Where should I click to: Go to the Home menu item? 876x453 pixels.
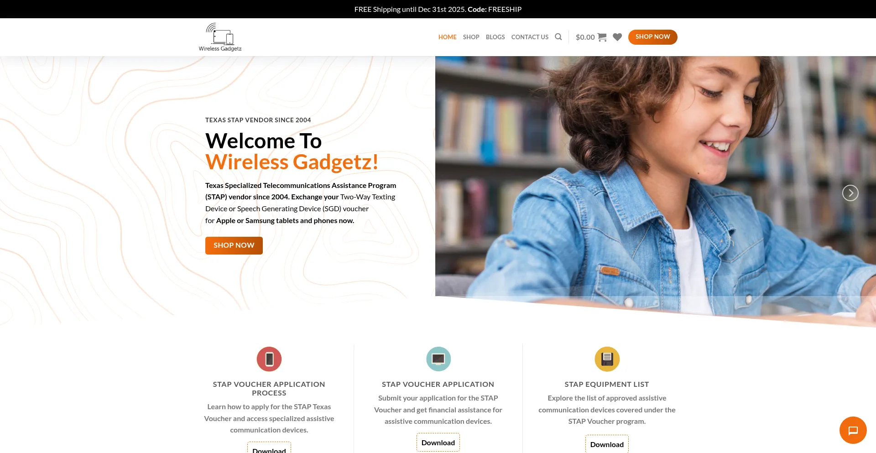point(448,37)
